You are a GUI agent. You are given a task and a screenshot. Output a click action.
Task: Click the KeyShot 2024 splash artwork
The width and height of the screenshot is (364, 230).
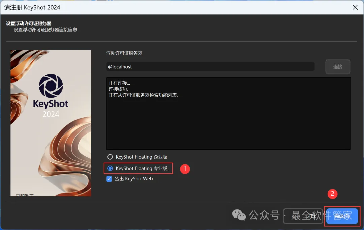click(x=51, y=123)
